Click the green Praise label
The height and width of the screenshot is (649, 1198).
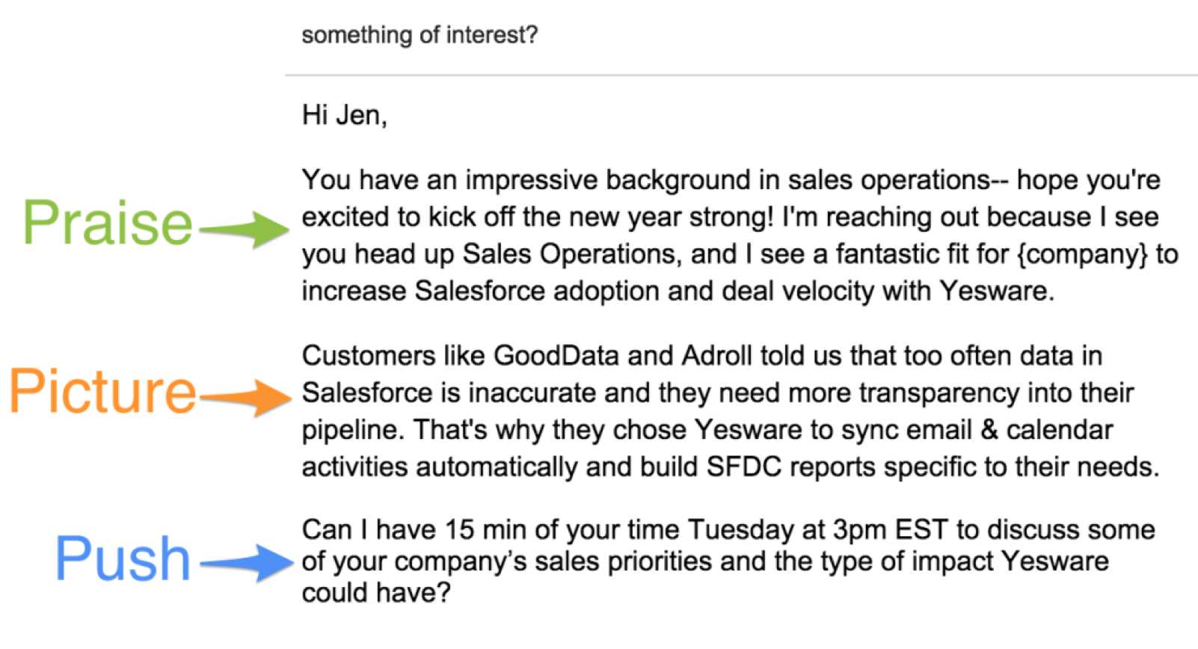tap(108, 224)
